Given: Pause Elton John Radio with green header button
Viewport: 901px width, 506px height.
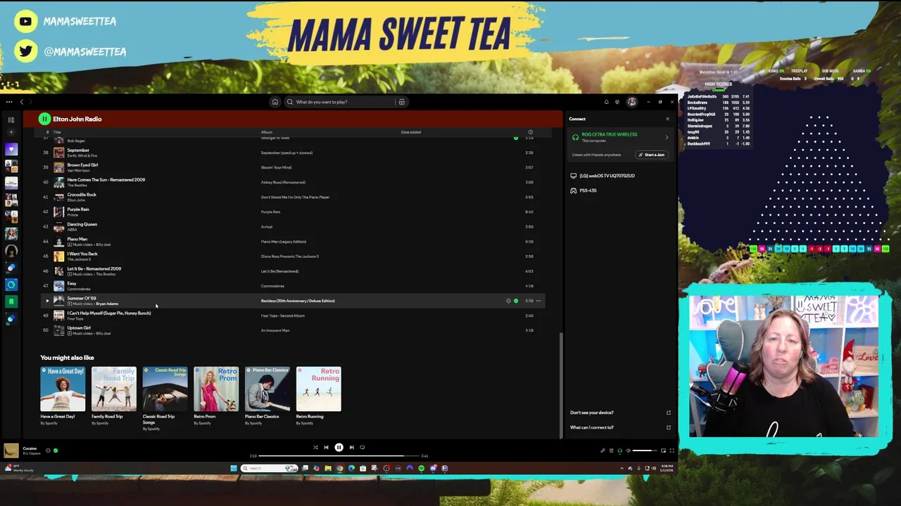Looking at the screenshot, I should (x=44, y=119).
